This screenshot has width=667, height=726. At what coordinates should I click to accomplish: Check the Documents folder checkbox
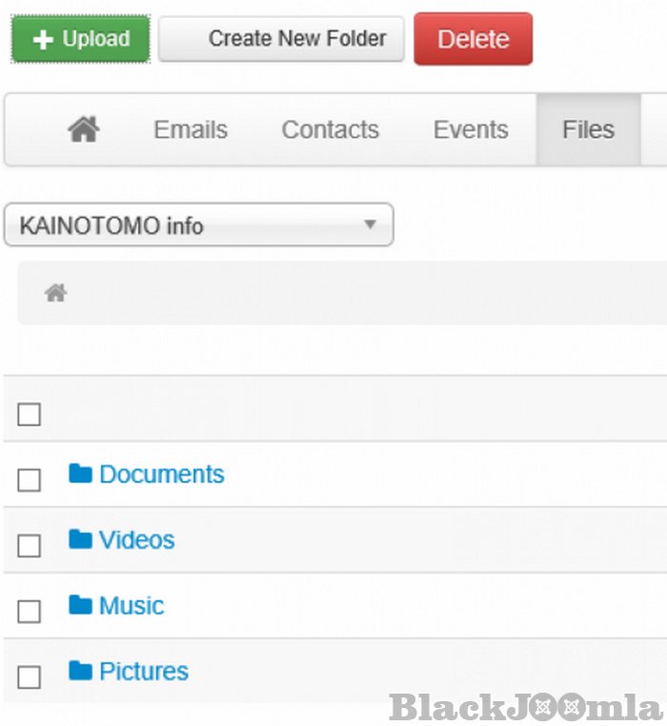pyautogui.click(x=30, y=480)
